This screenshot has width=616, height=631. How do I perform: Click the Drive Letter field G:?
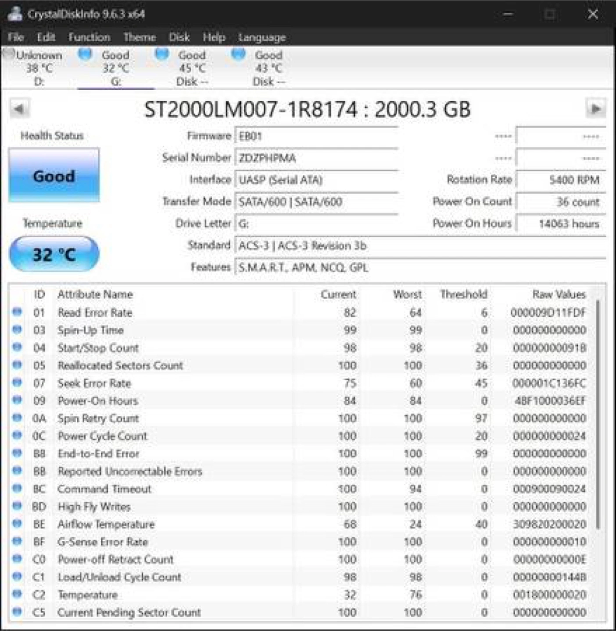[316, 224]
